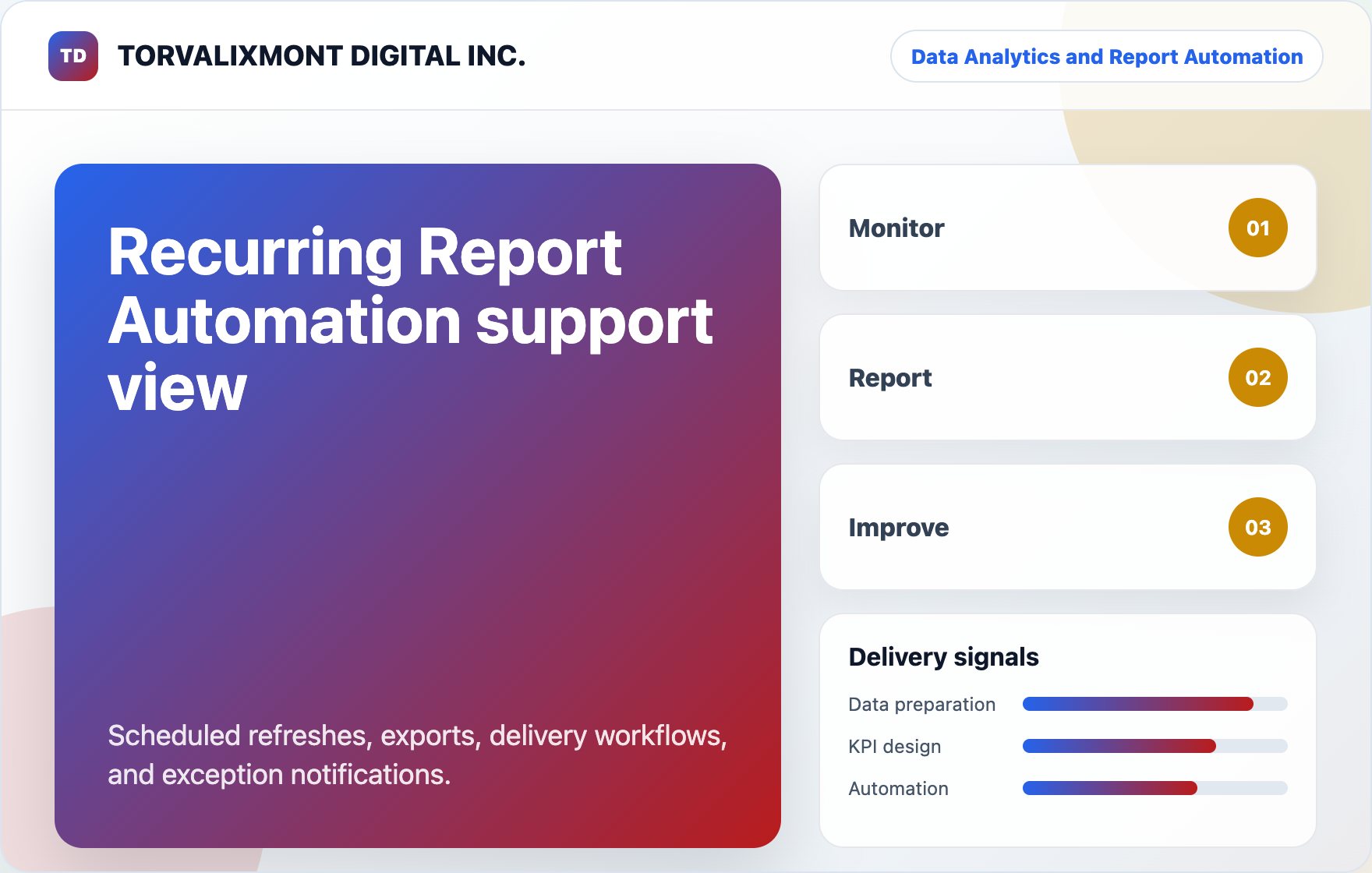Click the Torvalixmont Digital Inc. company name

pos(321,56)
